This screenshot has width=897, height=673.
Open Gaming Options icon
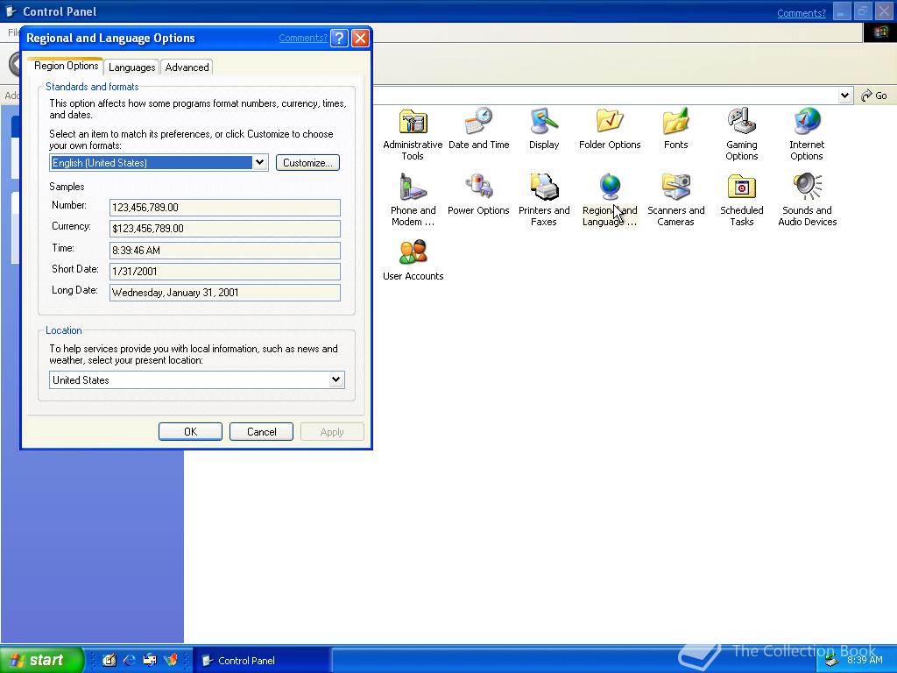click(741, 121)
